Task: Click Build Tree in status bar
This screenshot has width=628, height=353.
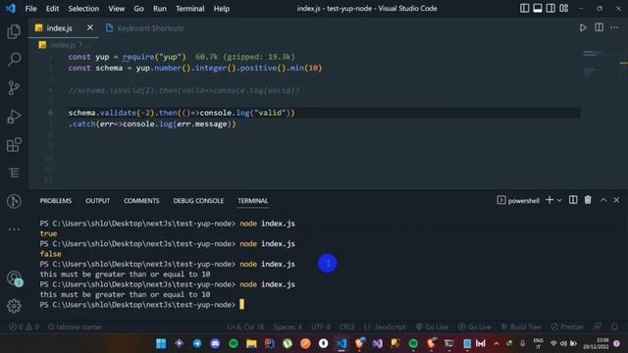Action: tap(521, 327)
